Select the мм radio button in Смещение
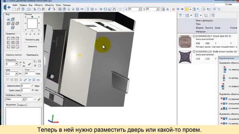This screenshot has height=134, width=239. [21, 66]
